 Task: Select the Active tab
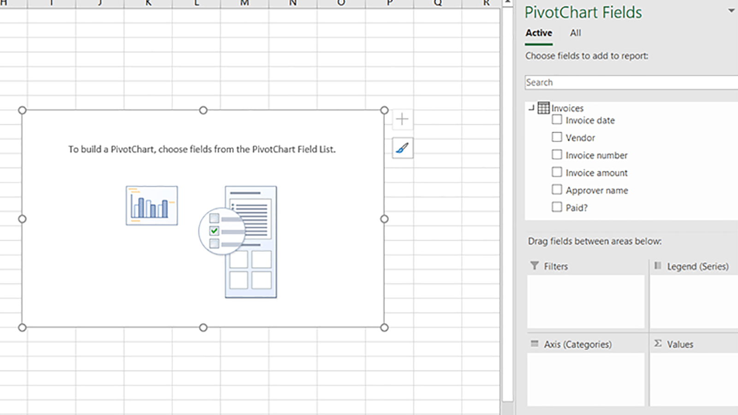click(x=539, y=33)
